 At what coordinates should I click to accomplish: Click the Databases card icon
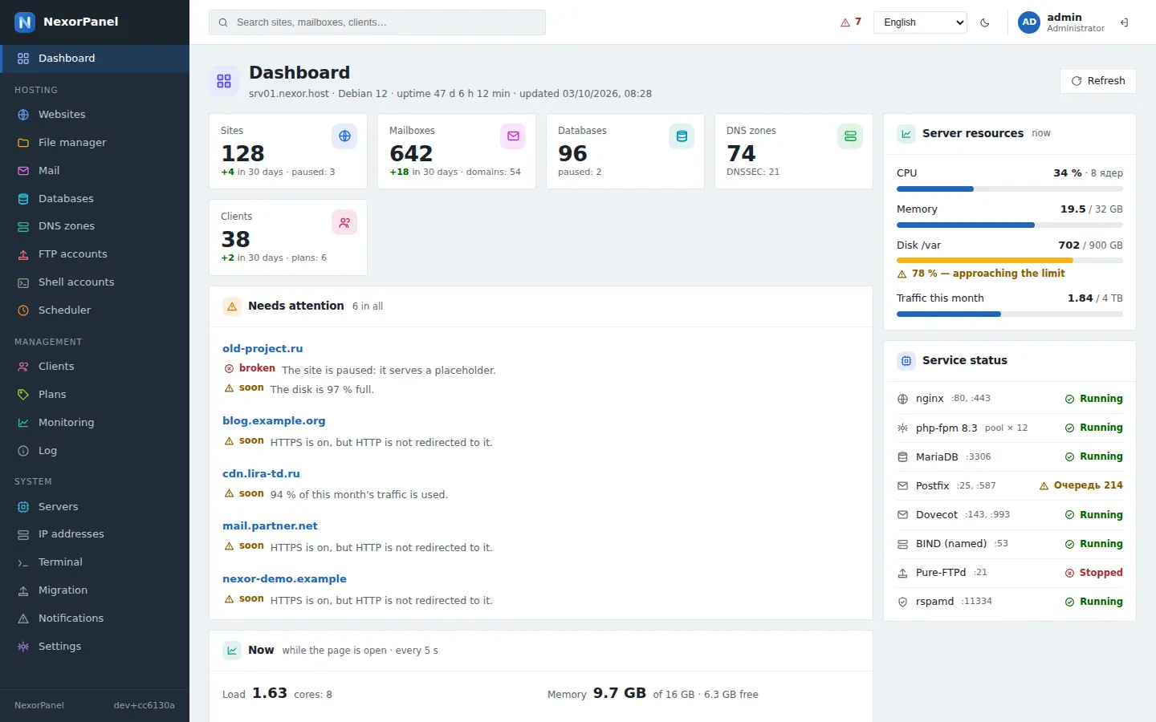(x=682, y=136)
